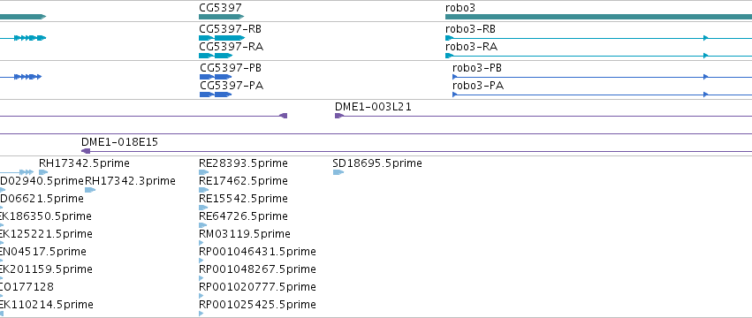
Task: Click RM03119.5prime EST marker
Action: (x=201, y=243)
